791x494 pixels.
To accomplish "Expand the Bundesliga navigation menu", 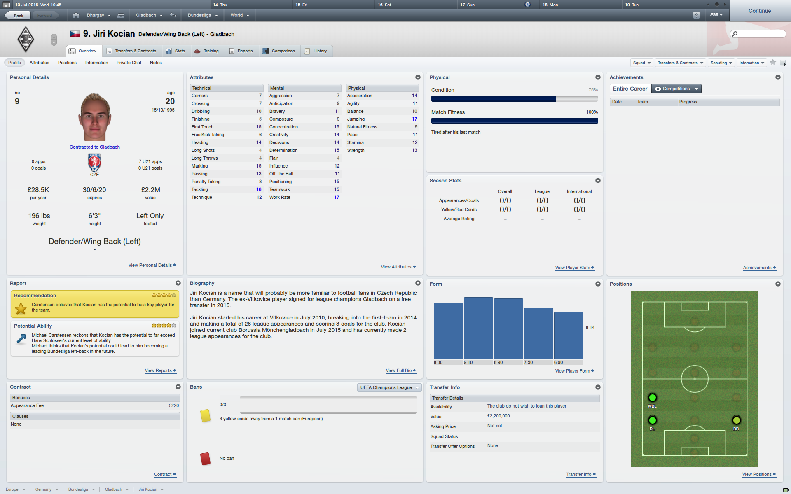I will [x=203, y=15].
